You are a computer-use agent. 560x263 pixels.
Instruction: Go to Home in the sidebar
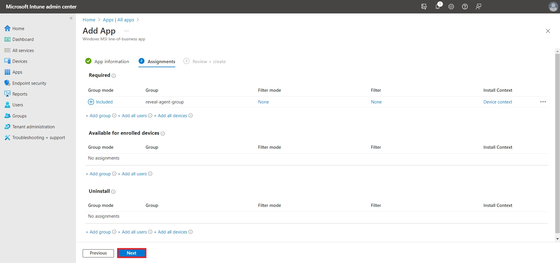click(x=18, y=28)
